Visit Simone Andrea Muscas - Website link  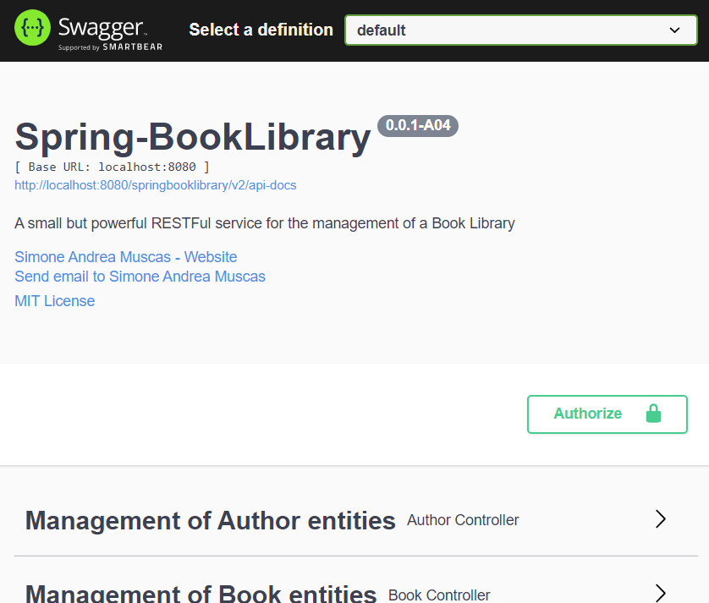click(x=126, y=257)
